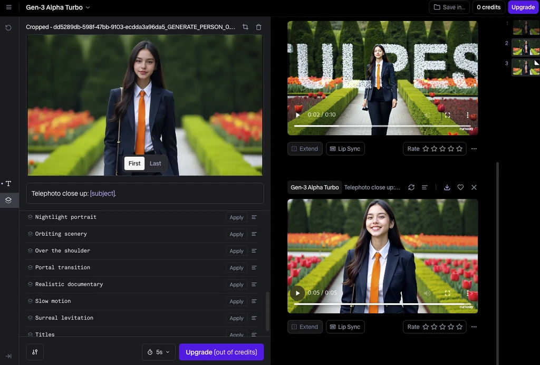Click the Upgrade button in top bar
This screenshot has width=540, height=365.
click(x=523, y=7)
